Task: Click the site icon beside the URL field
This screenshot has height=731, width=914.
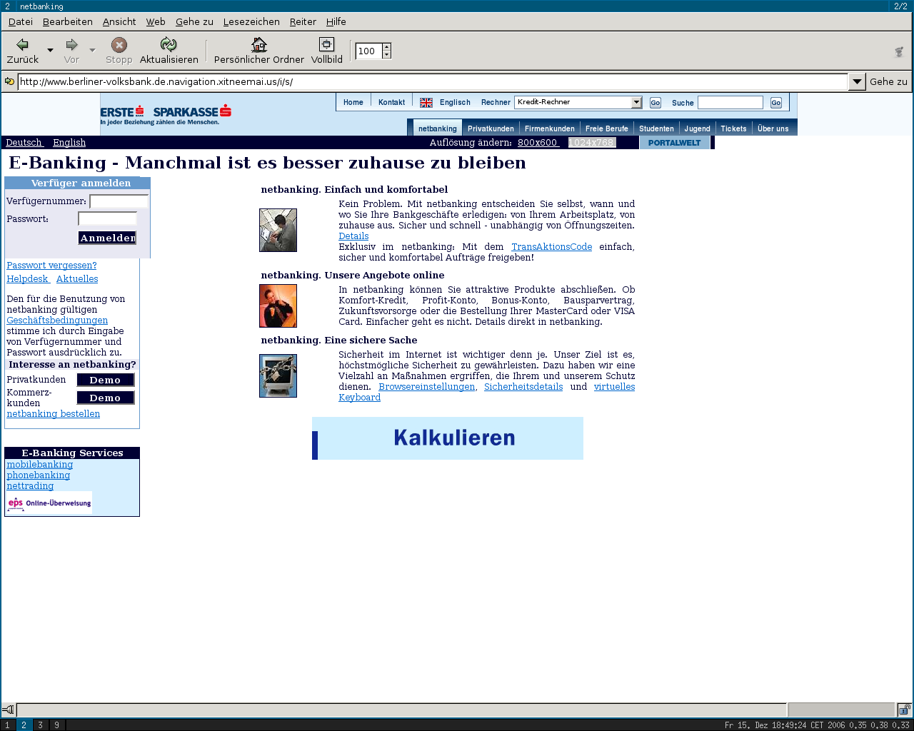Action: click(x=9, y=81)
